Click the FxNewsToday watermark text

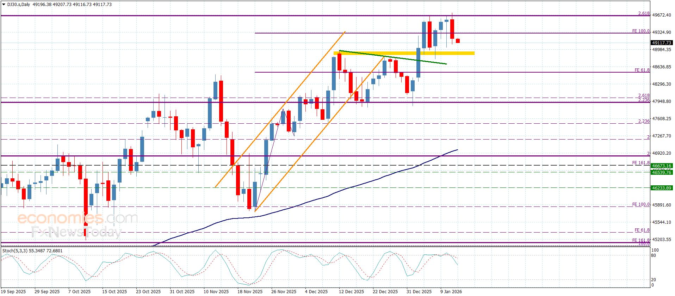pyautogui.click(x=76, y=232)
